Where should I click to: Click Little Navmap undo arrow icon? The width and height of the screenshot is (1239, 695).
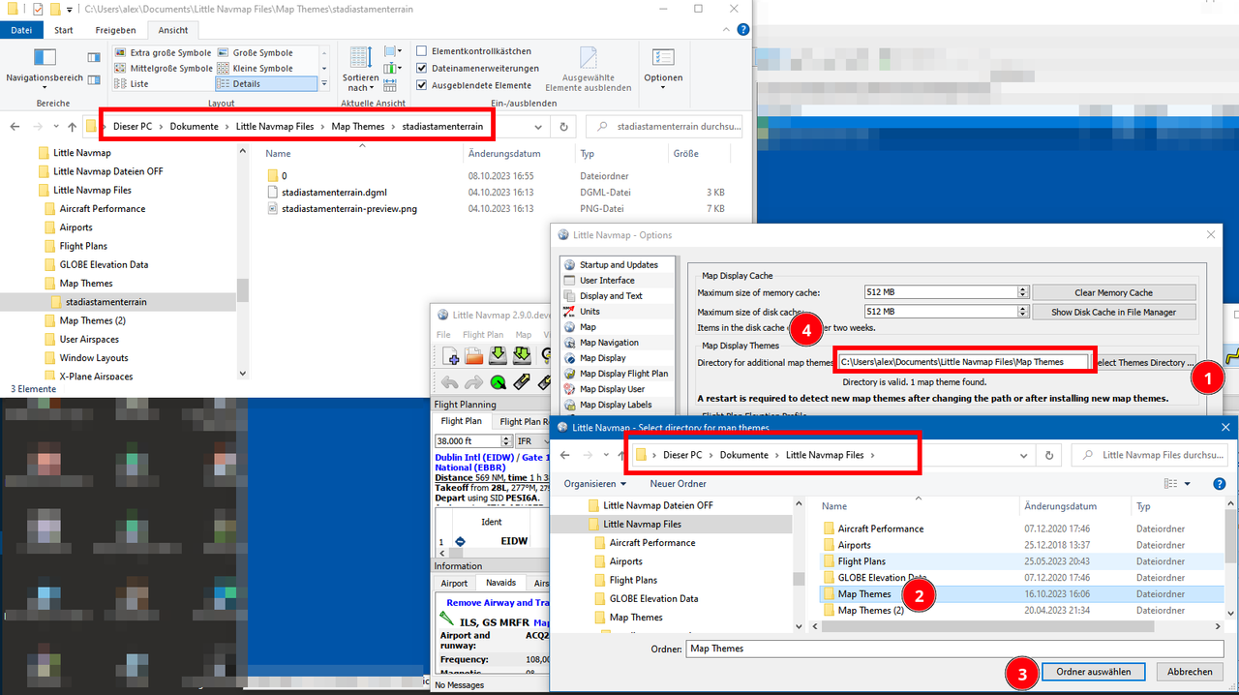coord(450,381)
